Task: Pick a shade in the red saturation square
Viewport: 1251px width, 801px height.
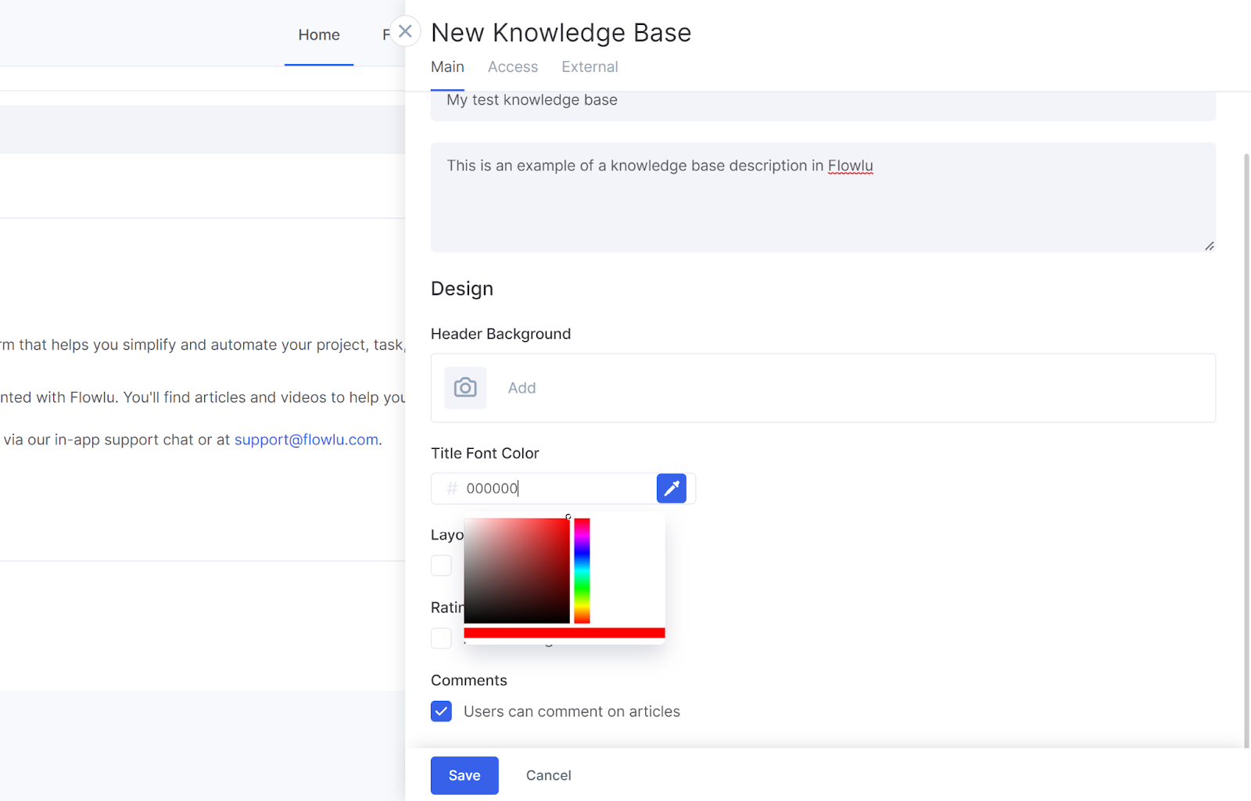Action: tap(517, 571)
